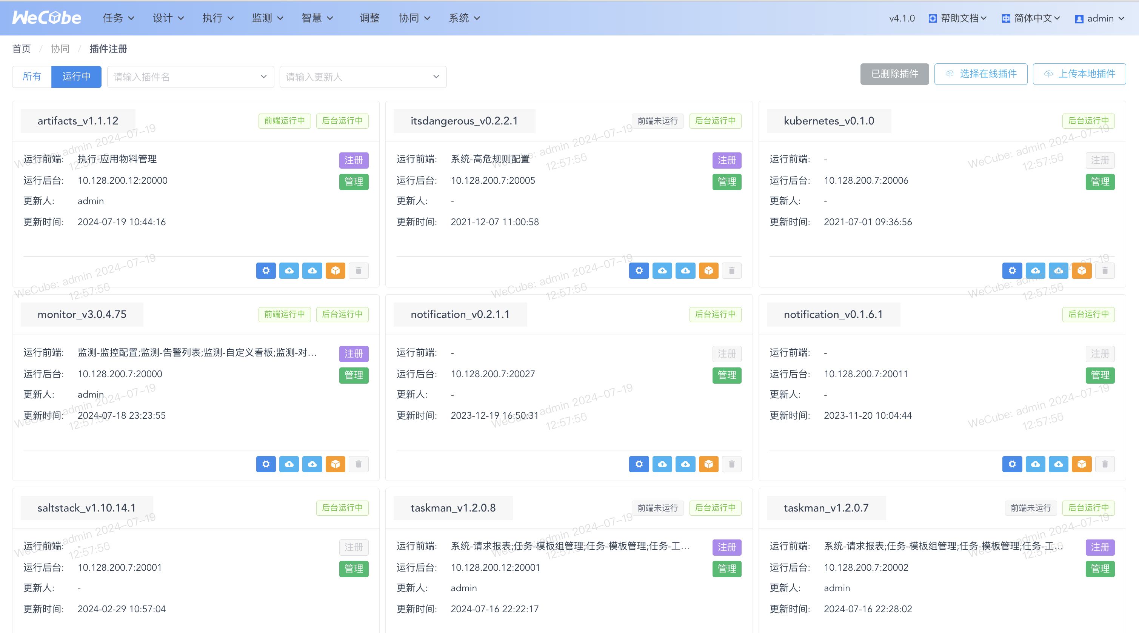Open the 帮助文档 help menu
1139x633 pixels.
pyautogui.click(x=957, y=18)
